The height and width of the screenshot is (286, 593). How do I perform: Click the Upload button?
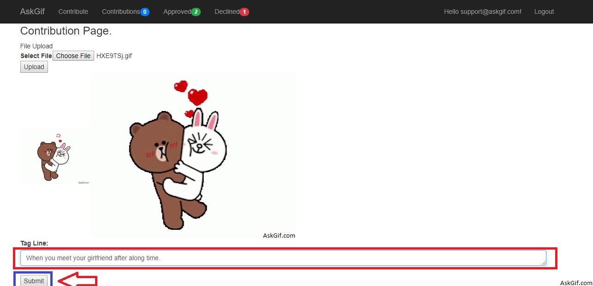[x=34, y=67]
